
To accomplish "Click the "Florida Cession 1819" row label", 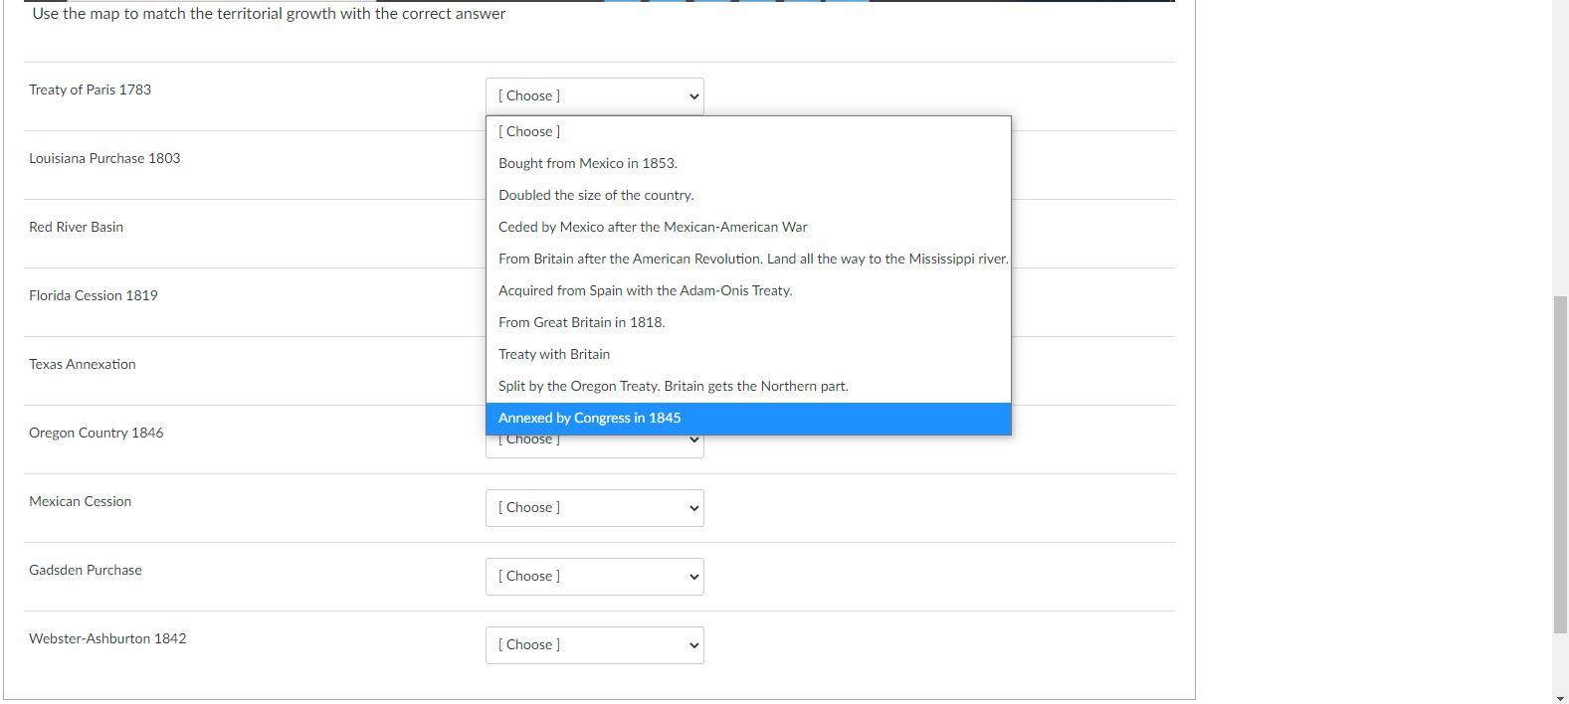I will coord(94,296).
